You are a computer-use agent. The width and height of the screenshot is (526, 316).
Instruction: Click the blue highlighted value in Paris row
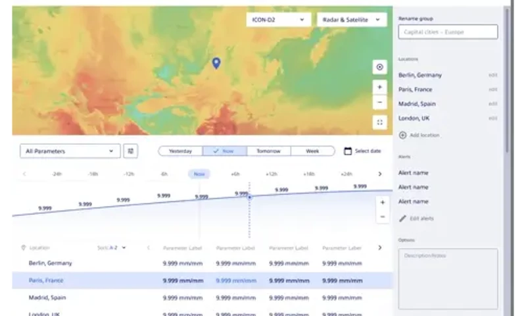tap(236, 280)
